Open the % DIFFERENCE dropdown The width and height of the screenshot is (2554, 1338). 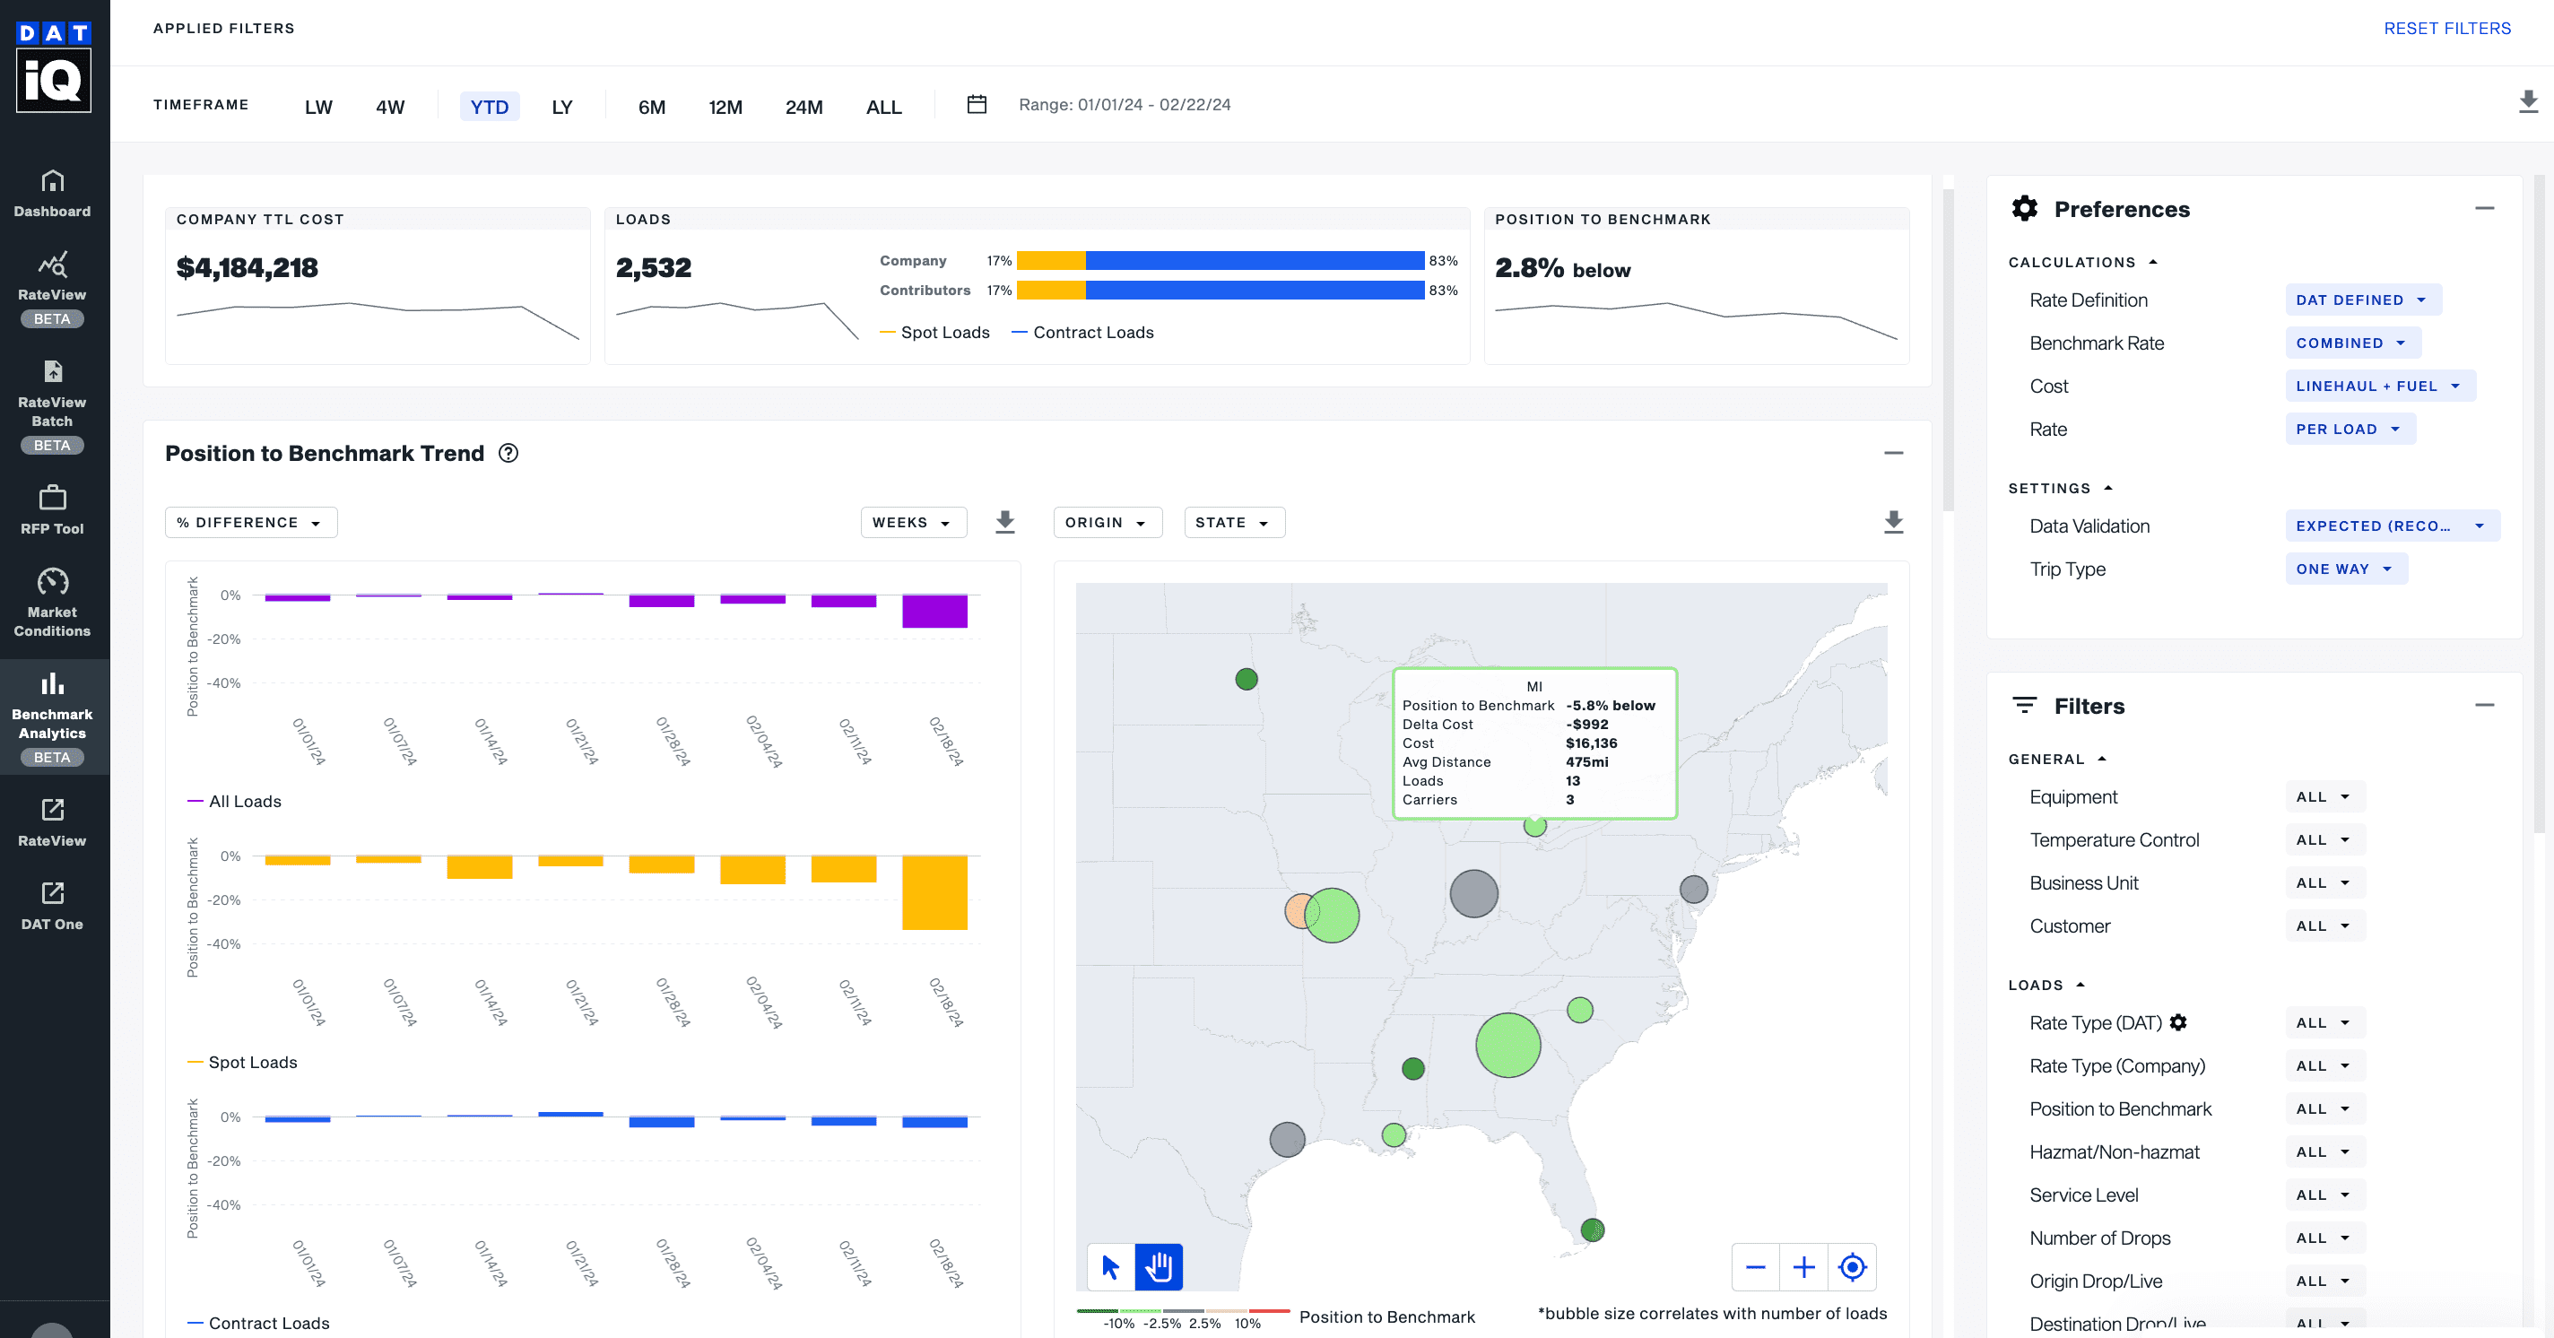(x=251, y=522)
